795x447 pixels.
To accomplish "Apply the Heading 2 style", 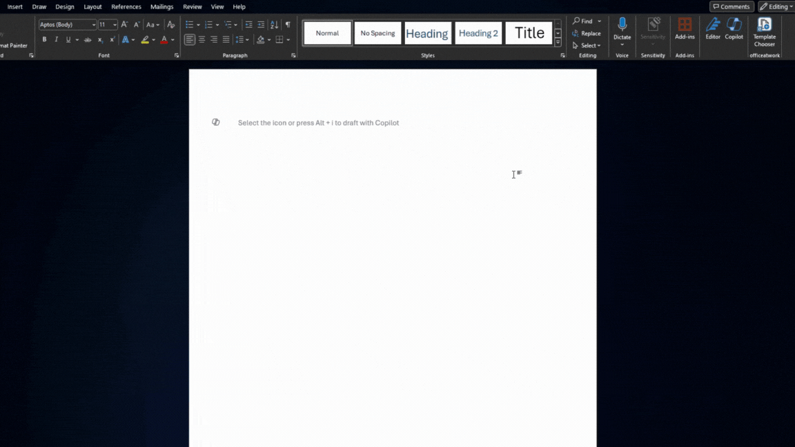I will point(478,33).
